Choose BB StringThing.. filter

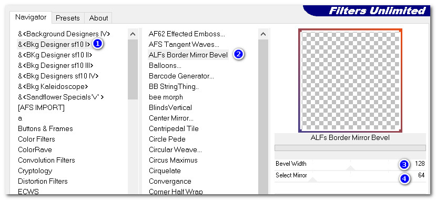(x=174, y=86)
